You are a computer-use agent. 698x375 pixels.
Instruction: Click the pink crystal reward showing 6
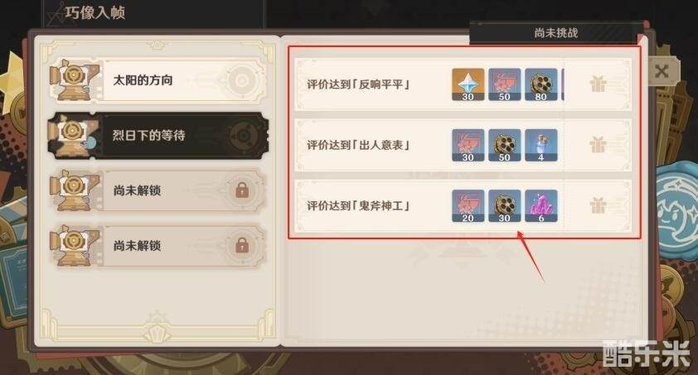point(540,206)
